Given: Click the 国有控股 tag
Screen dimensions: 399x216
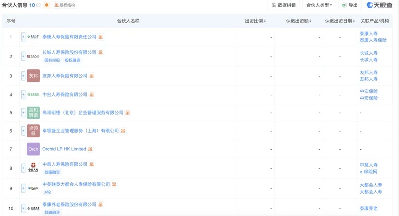Looking at the screenshot, I should [x=52, y=60].
